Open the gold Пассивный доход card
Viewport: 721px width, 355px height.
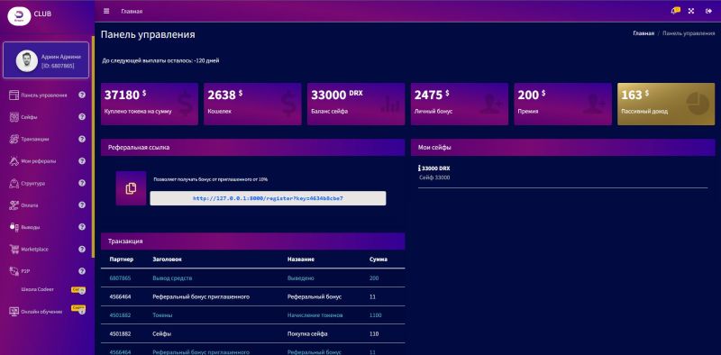[x=666, y=104]
